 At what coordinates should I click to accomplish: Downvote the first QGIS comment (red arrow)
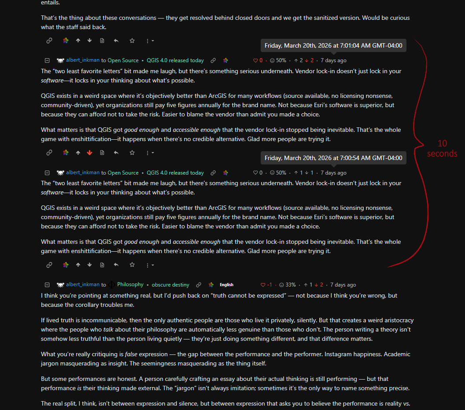89,153
